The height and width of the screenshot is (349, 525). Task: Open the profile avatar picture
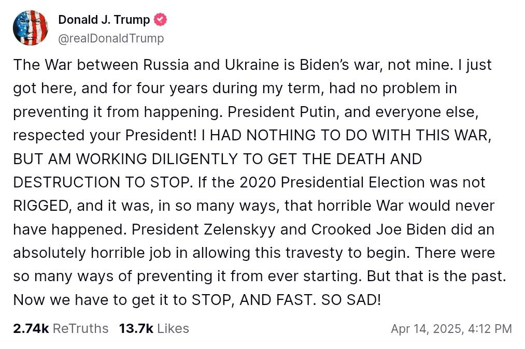(x=30, y=28)
